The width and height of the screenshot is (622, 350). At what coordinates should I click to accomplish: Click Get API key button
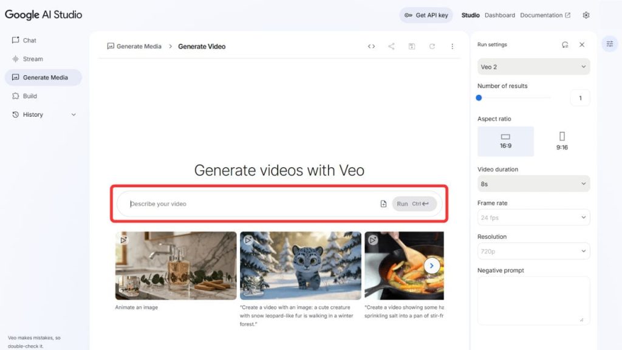point(426,15)
